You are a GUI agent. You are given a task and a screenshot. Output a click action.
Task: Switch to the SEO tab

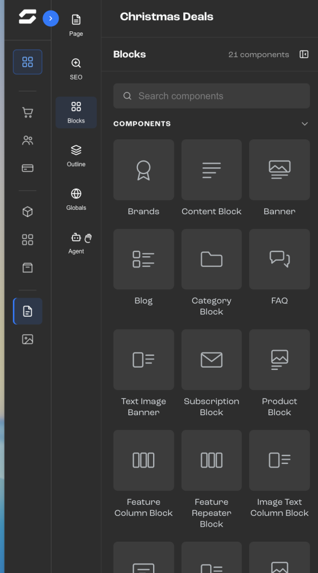76,69
